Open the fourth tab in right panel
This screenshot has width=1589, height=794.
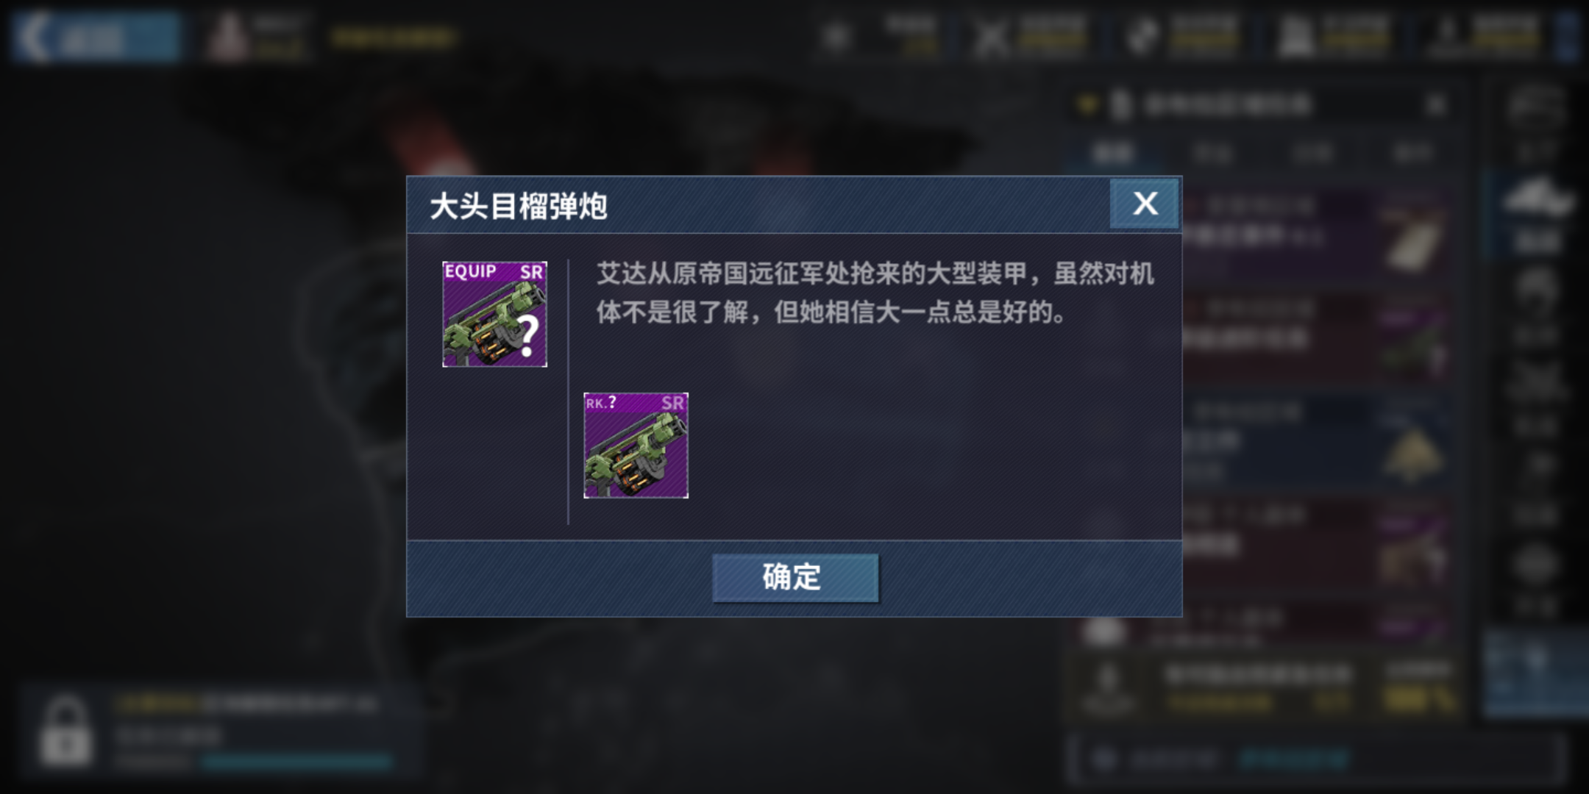(x=1413, y=153)
